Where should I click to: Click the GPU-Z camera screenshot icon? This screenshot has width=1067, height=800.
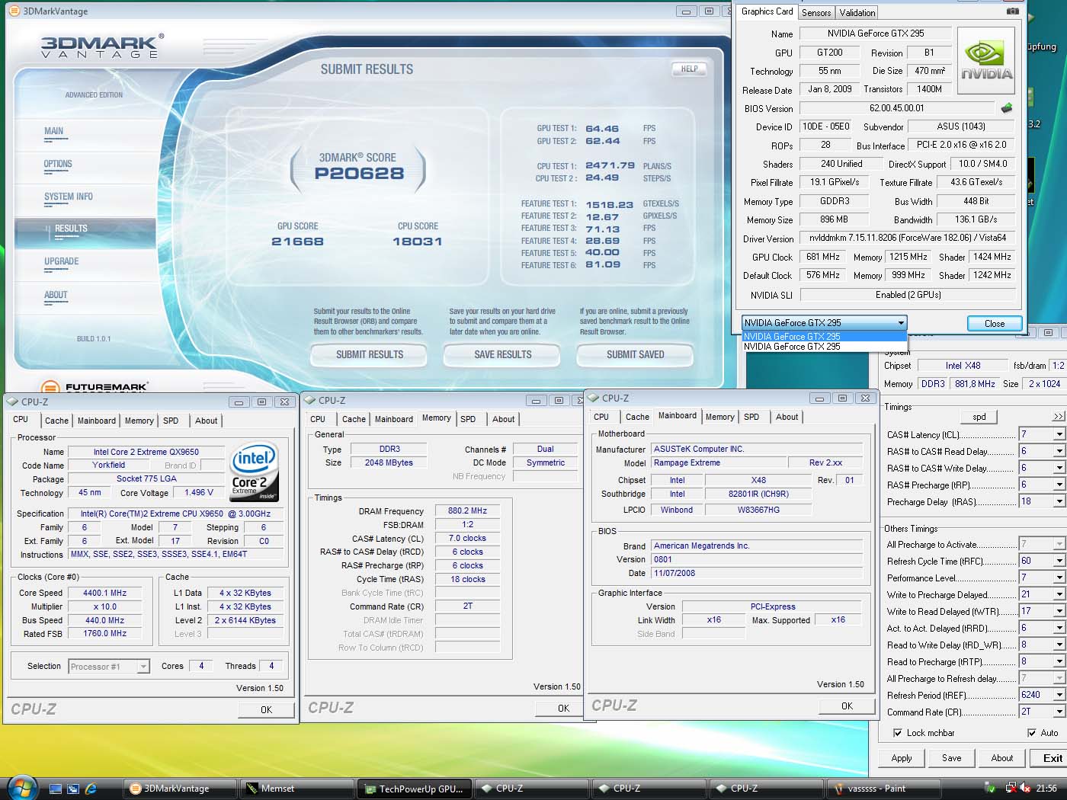click(x=1012, y=11)
